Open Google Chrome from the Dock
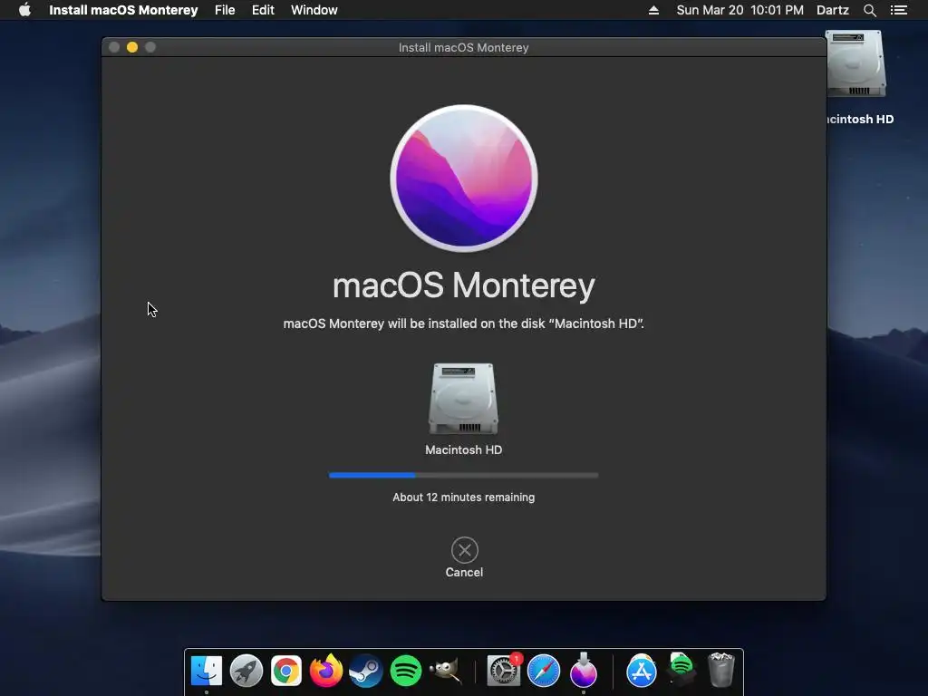The image size is (928, 696). (x=285, y=671)
